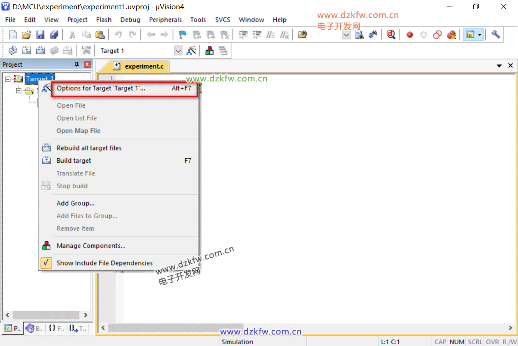This screenshot has width=518, height=346.
Task: Insert a breakpoint using the red dot icon
Action: [409, 35]
